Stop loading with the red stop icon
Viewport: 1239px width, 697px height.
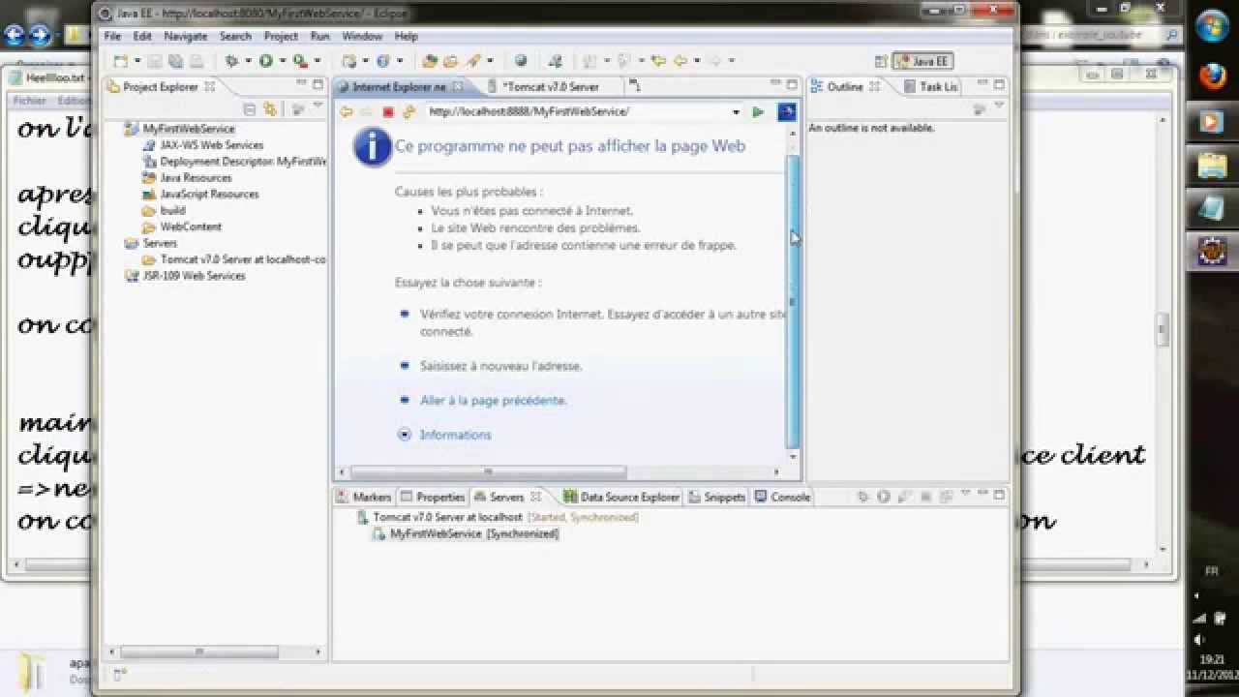388,112
